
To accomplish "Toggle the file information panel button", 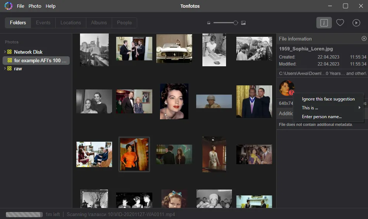I will tap(324, 23).
